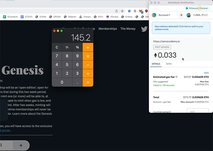Image resolution: width=213 pixels, height=151 pixels.
Task: Click the minus key on calculator
Action: click(88, 65)
